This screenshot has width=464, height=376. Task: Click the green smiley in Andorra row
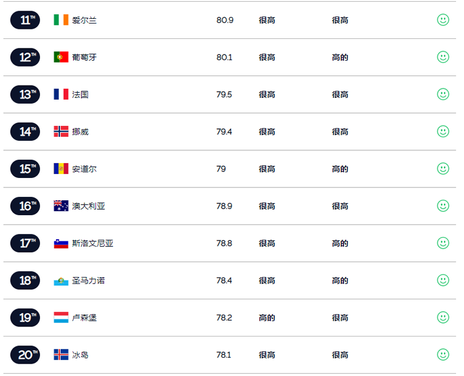[443, 169]
